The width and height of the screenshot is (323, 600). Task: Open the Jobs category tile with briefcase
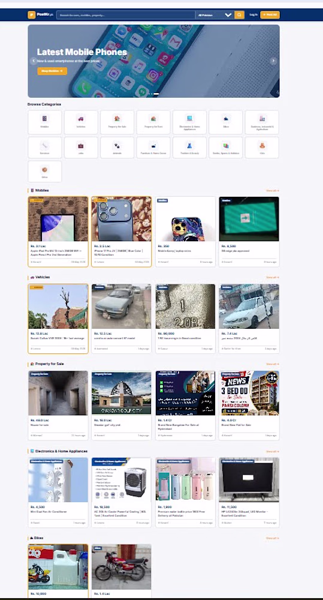click(x=81, y=148)
